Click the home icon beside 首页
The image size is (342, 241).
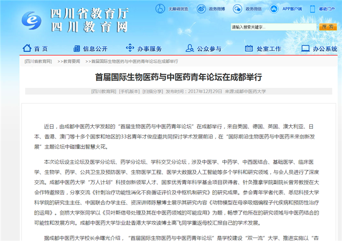[x=27, y=49]
